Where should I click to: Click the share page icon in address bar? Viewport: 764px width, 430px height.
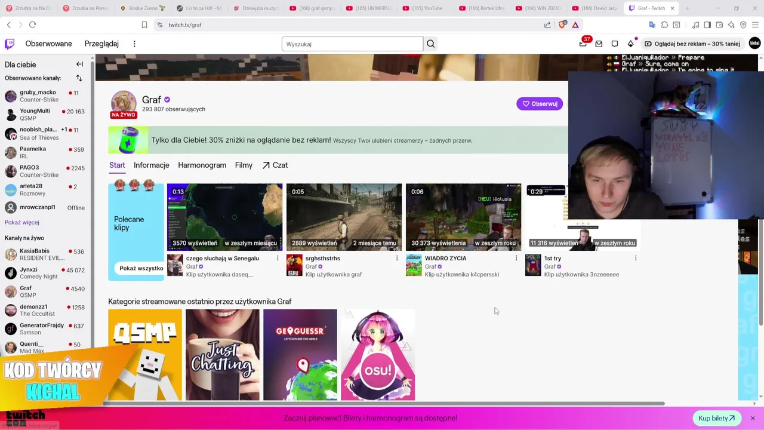(x=547, y=24)
